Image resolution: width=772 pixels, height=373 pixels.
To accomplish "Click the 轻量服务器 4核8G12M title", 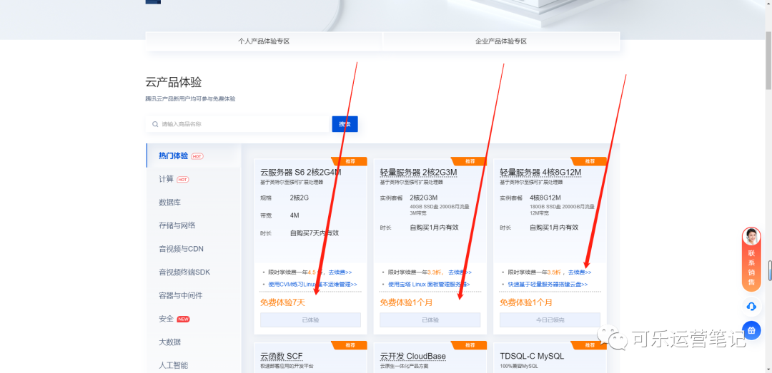I will click(540, 173).
